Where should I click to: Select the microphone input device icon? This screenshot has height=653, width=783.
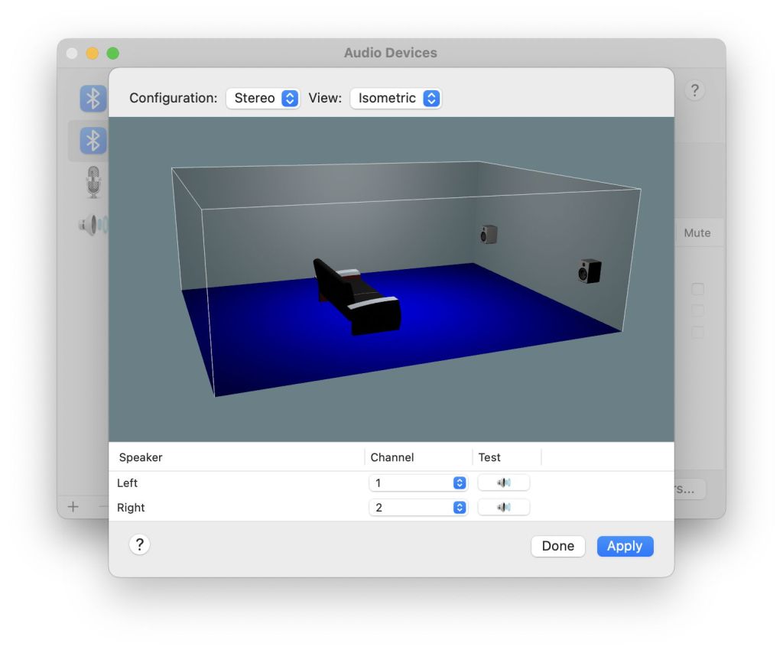93,183
